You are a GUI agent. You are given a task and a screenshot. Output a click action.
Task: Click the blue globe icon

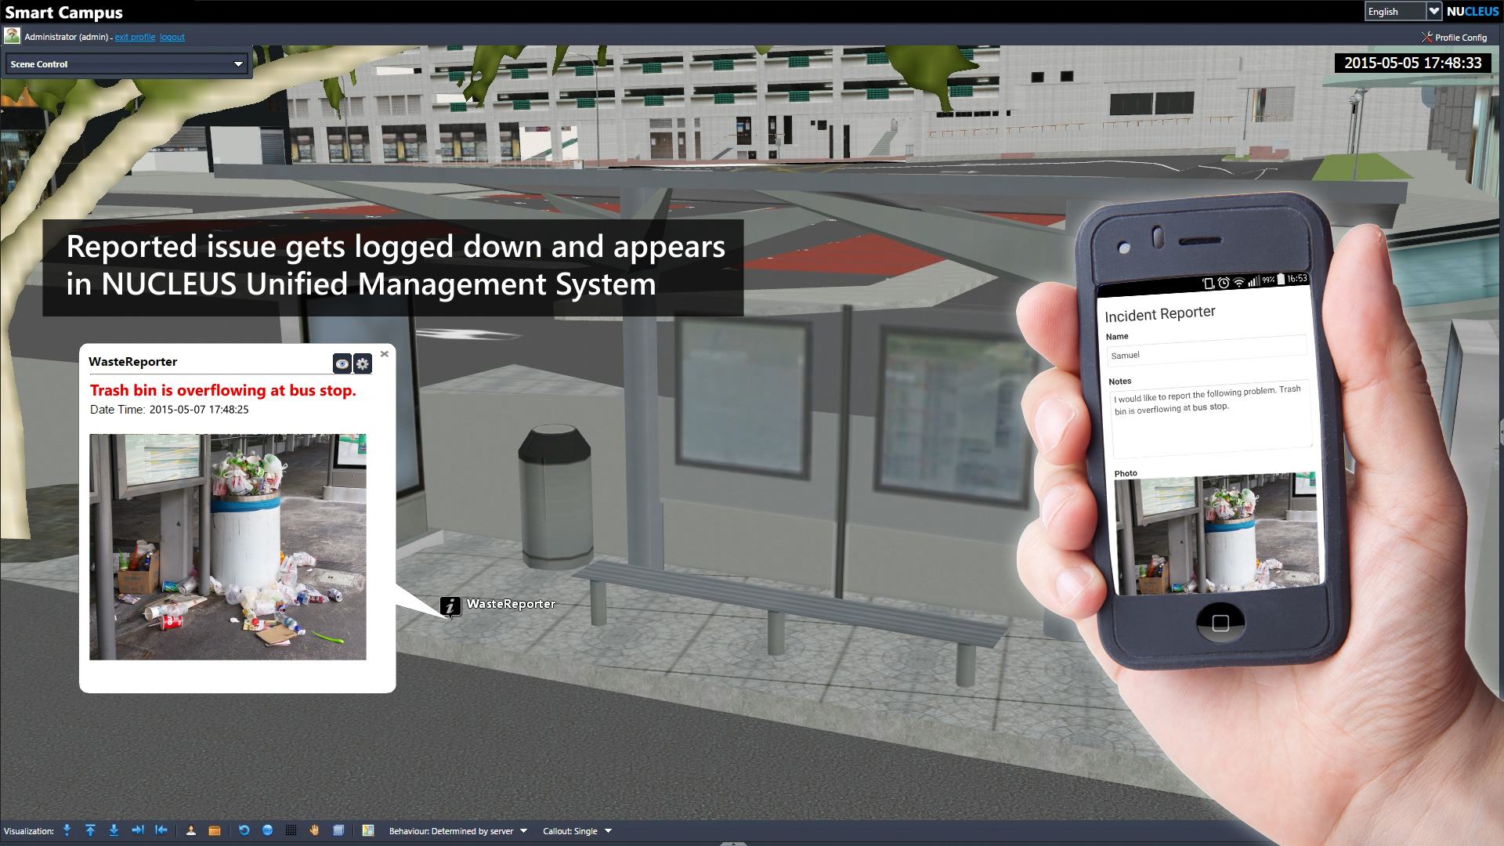pos(268,830)
